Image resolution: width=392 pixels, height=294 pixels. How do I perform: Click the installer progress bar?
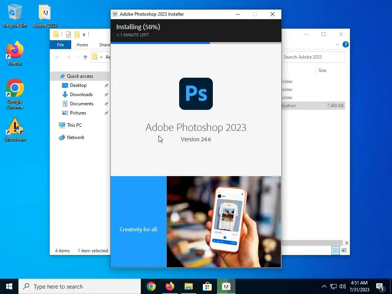click(x=196, y=43)
